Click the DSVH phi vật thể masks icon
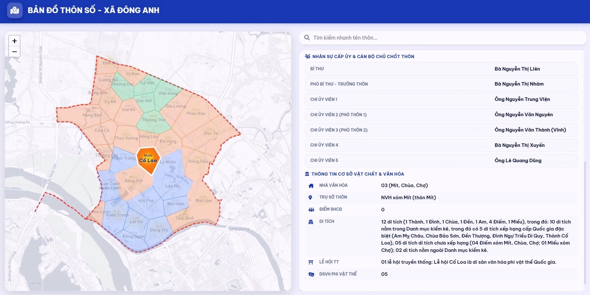590x295 pixels. click(311, 274)
